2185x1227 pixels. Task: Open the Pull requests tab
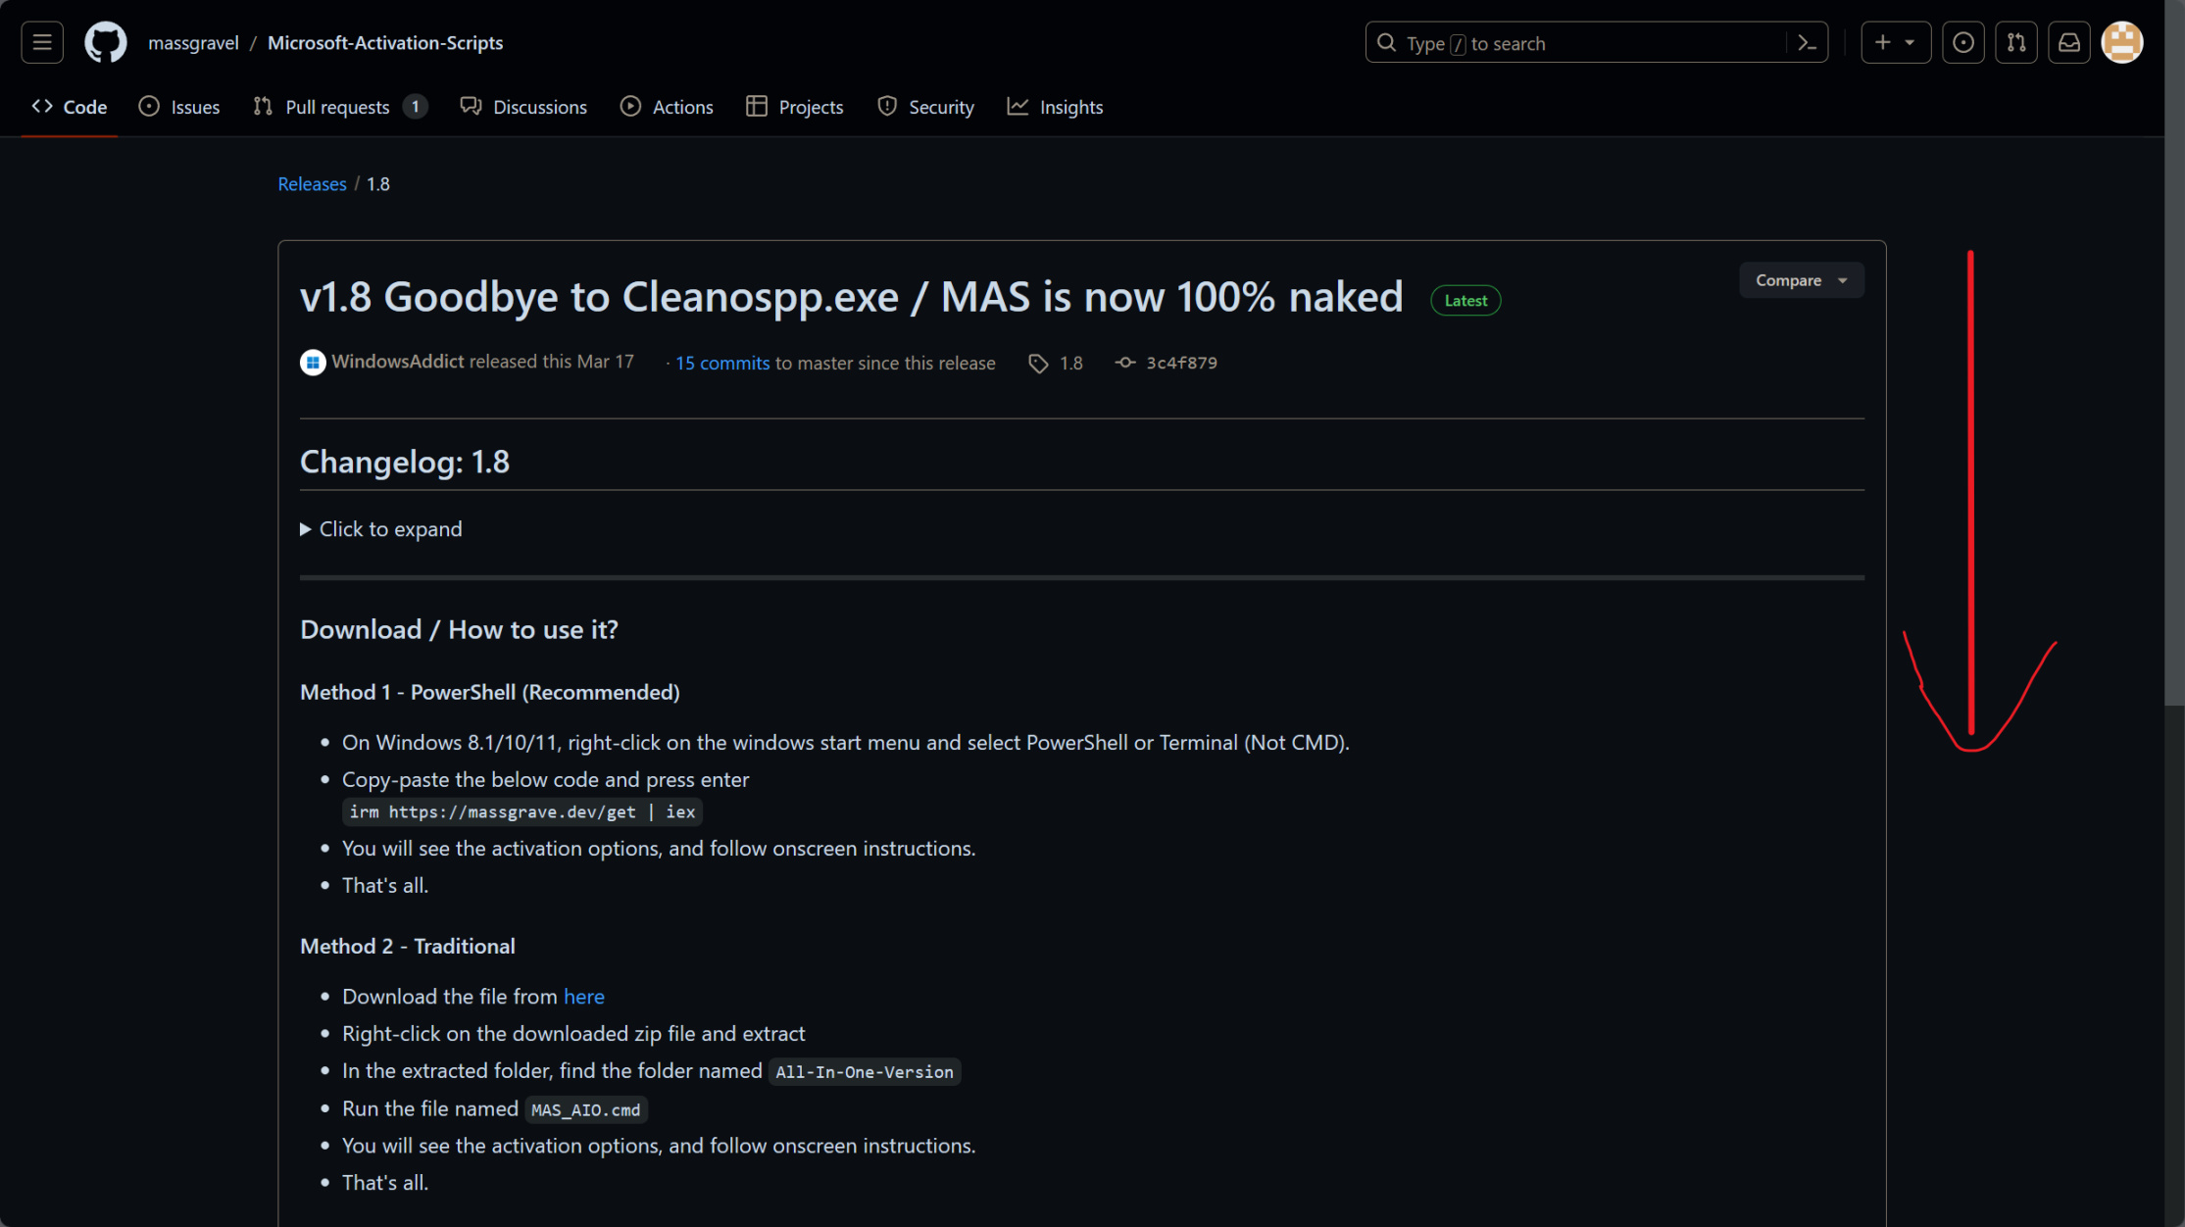[x=340, y=107]
